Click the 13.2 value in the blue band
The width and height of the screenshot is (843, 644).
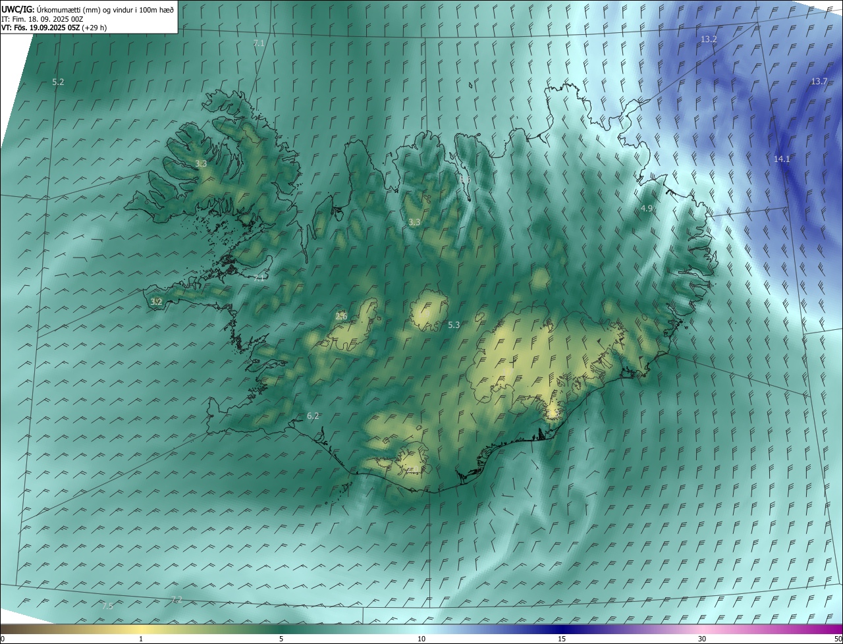click(709, 40)
